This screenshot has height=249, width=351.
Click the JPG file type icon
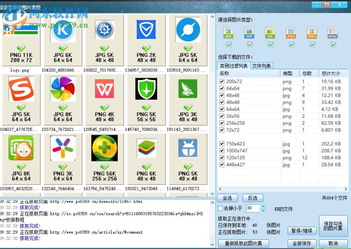[x=228, y=33]
